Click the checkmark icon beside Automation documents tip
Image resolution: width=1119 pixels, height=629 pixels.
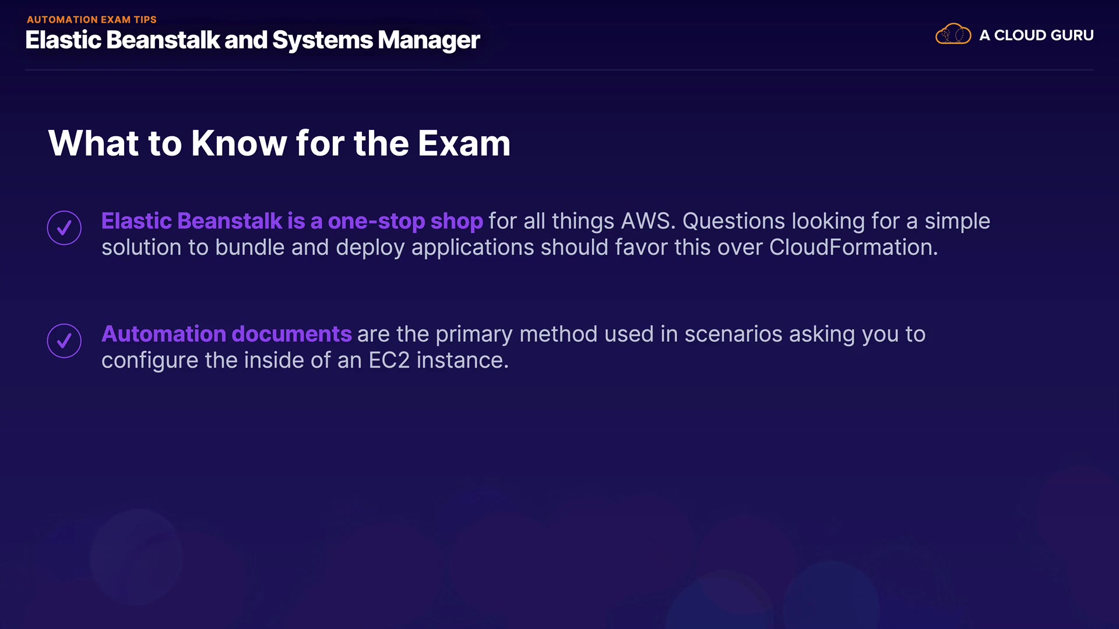[64, 341]
